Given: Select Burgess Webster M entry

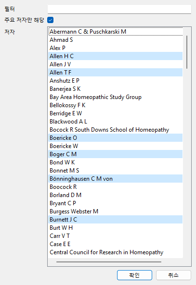Looking at the screenshot, I should [x=116, y=211].
